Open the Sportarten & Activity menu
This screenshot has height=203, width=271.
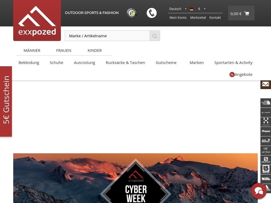tap(233, 63)
